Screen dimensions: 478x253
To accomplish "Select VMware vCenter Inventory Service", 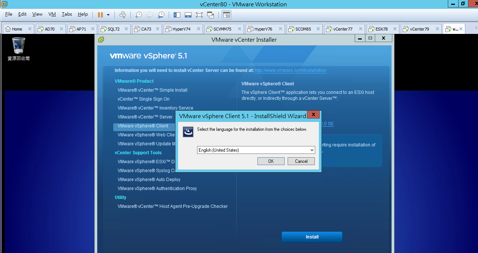I will point(155,108).
